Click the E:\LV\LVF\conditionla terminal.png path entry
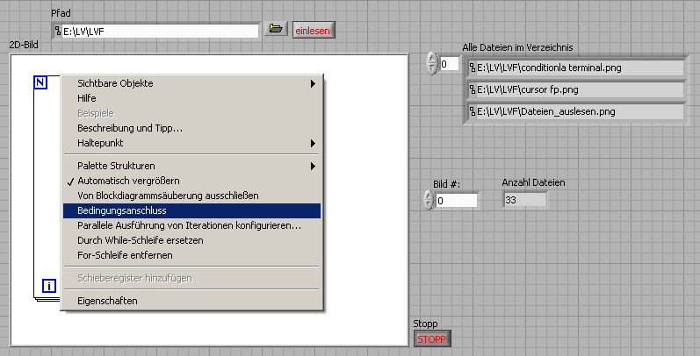 click(x=576, y=68)
